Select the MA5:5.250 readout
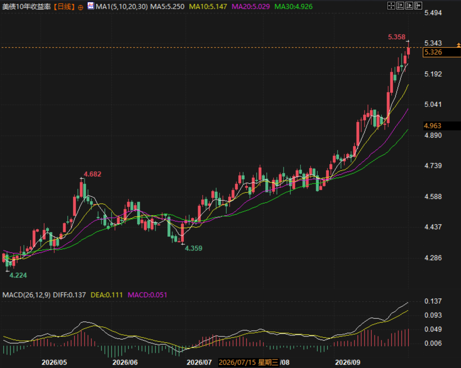This screenshot has width=461, height=368. (x=168, y=7)
